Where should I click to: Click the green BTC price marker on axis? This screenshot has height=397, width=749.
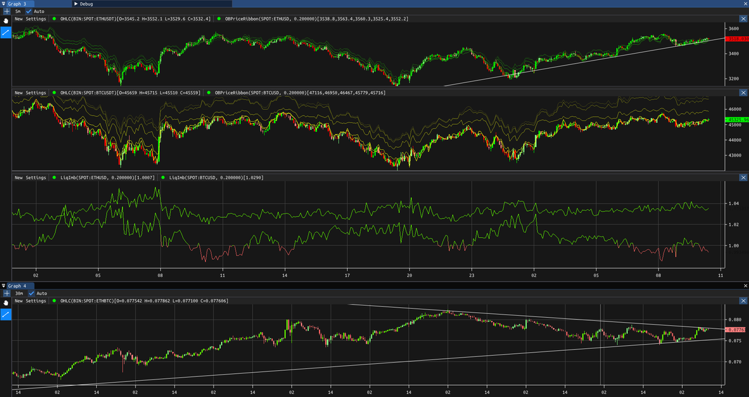coord(737,119)
